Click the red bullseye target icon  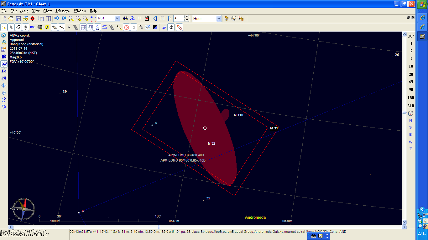tap(126, 27)
